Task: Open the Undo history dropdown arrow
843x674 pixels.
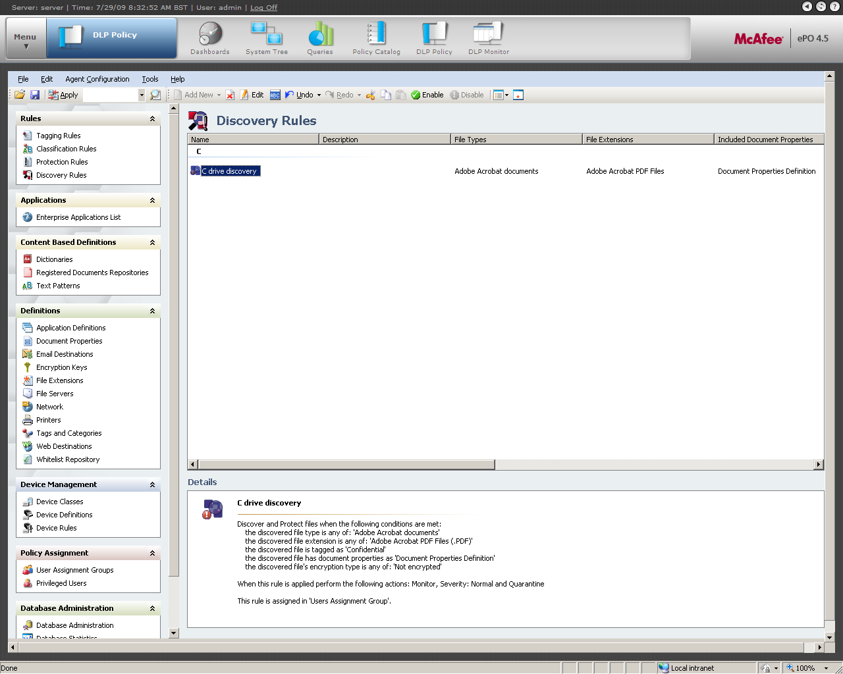Action: pyautogui.click(x=319, y=95)
